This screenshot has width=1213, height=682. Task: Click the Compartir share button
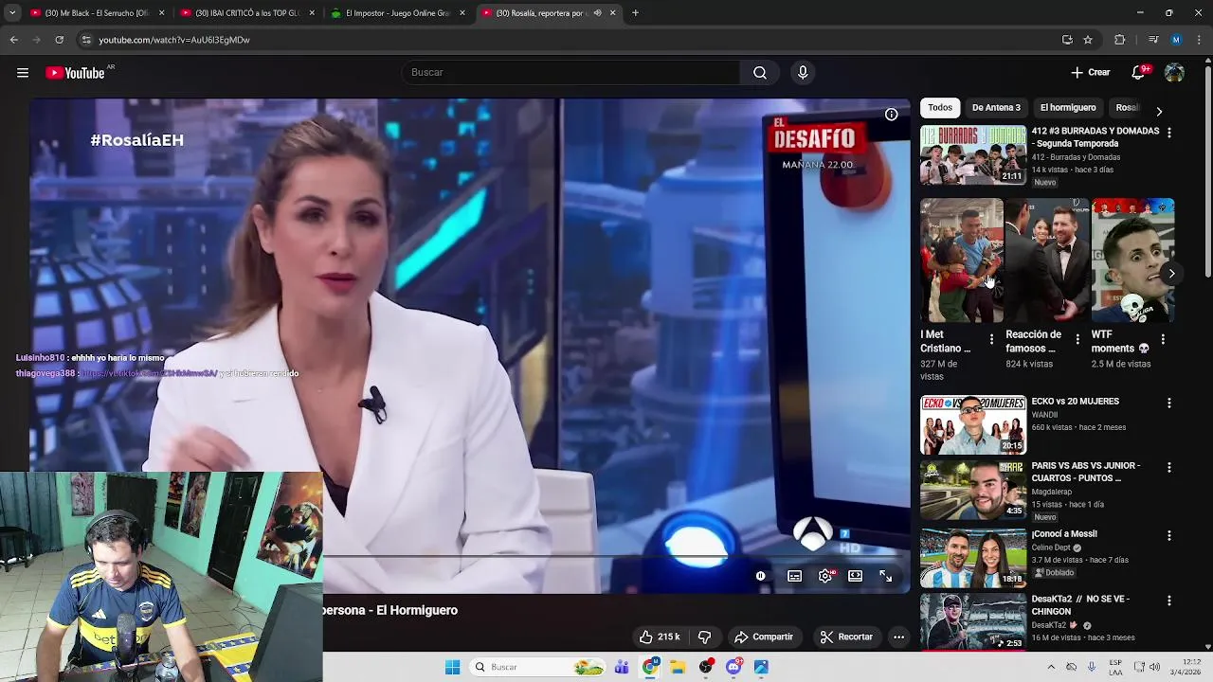(x=764, y=637)
